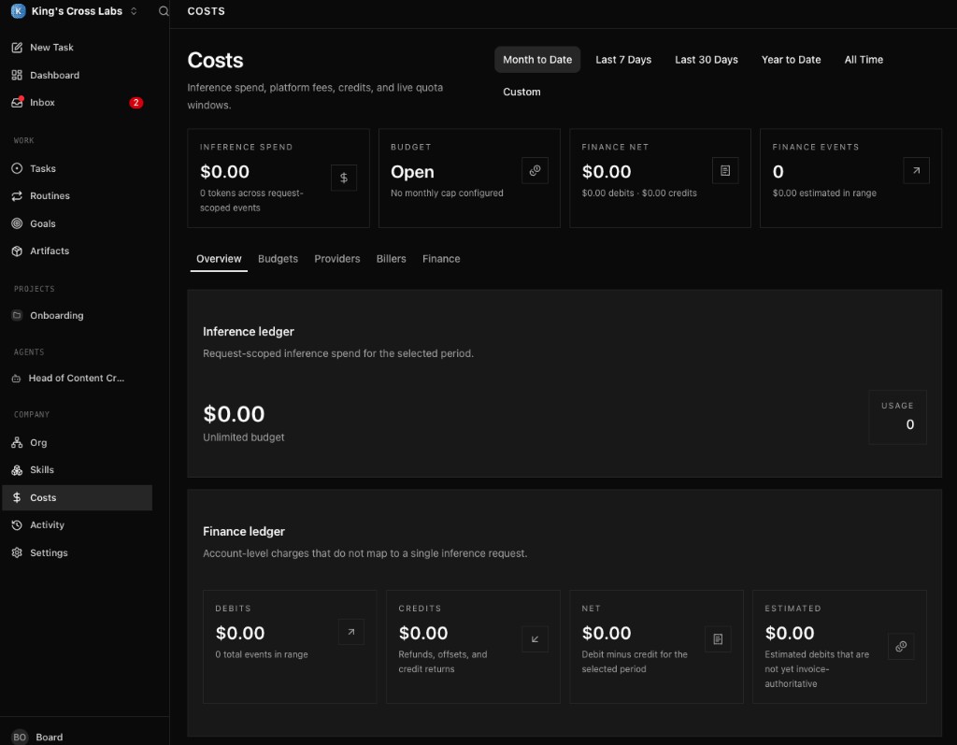
Task: Click the Artifacts cube icon
Action: (x=17, y=251)
